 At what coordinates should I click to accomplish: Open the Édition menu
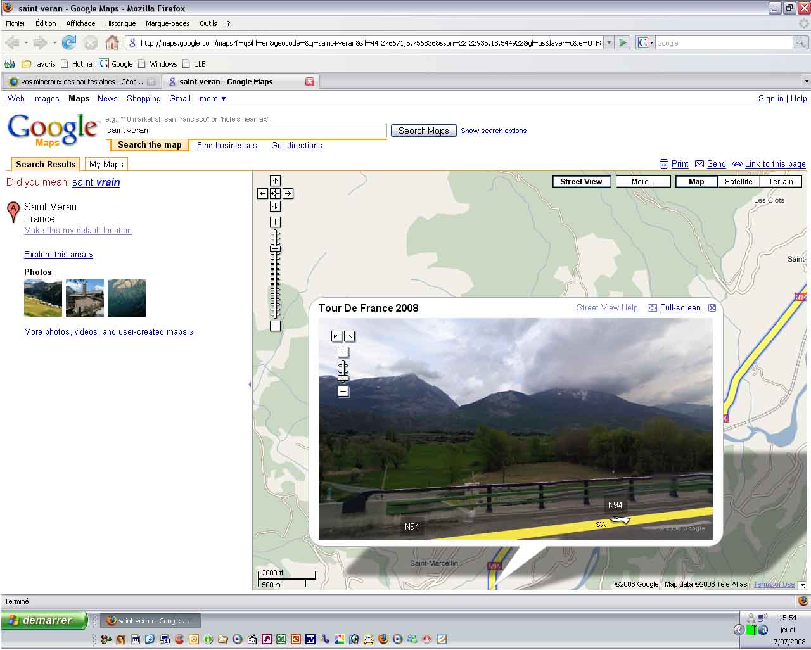pos(46,23)
